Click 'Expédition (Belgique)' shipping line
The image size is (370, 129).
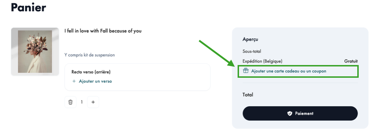262,61
